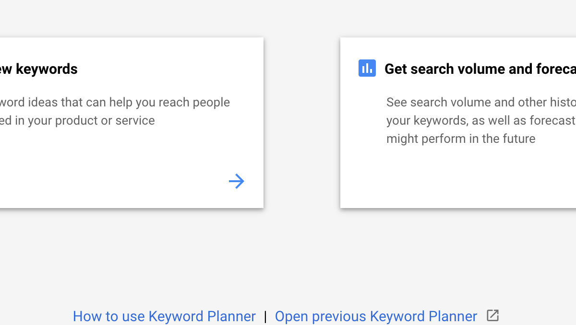Click the 'in your product or service' line

pyautogui.click(x=77, y=120)
